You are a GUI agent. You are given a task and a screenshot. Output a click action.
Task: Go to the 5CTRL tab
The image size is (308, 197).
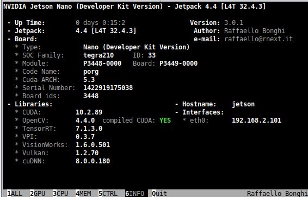(x=108, y=194)
